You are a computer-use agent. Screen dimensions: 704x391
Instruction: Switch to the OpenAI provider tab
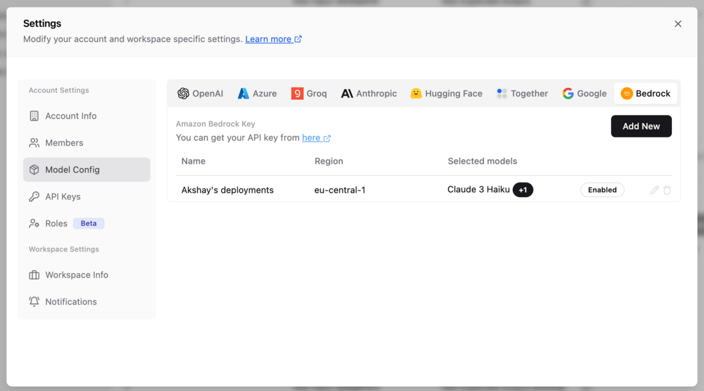(201, 94)
